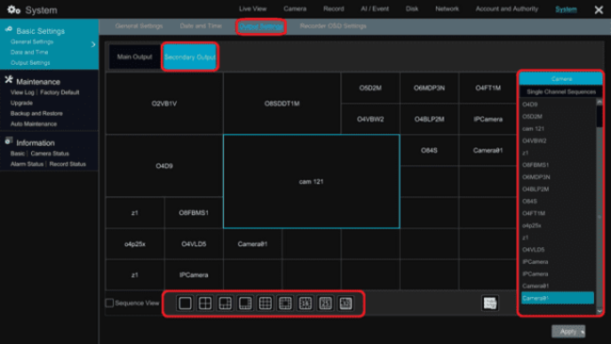The height and width of the screenshot is (344, 611).
Task: Open Basic under Information
Action: click(x=18, y=154)
